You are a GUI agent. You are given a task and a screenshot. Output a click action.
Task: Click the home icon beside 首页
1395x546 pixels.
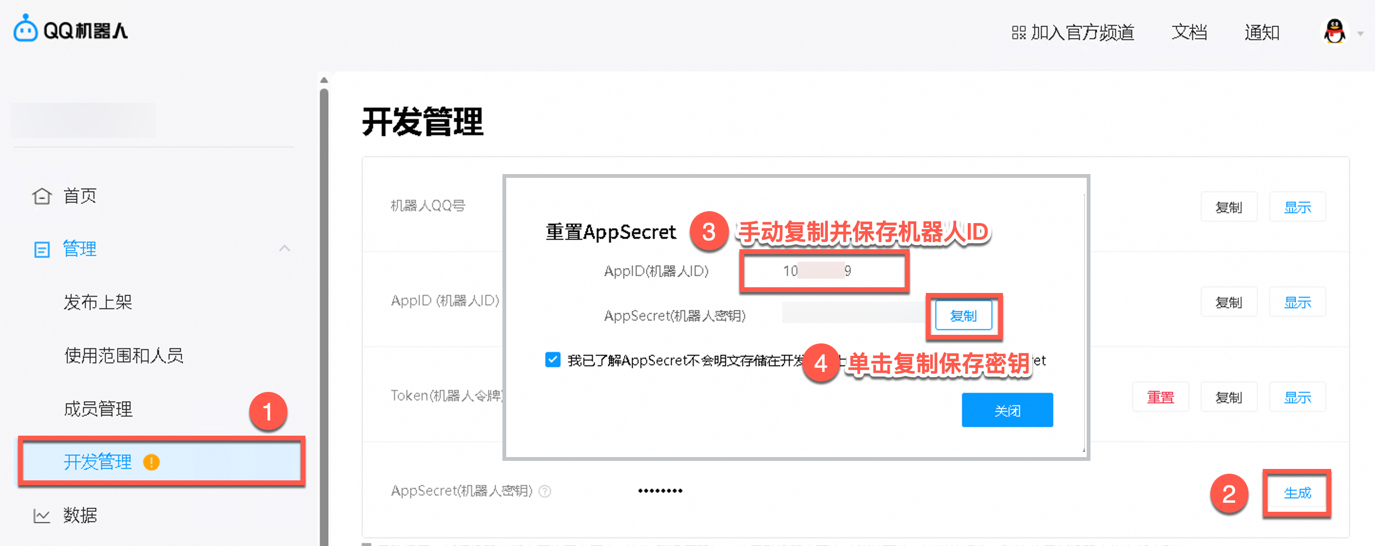pyautogui.click(x=42, y=196)
